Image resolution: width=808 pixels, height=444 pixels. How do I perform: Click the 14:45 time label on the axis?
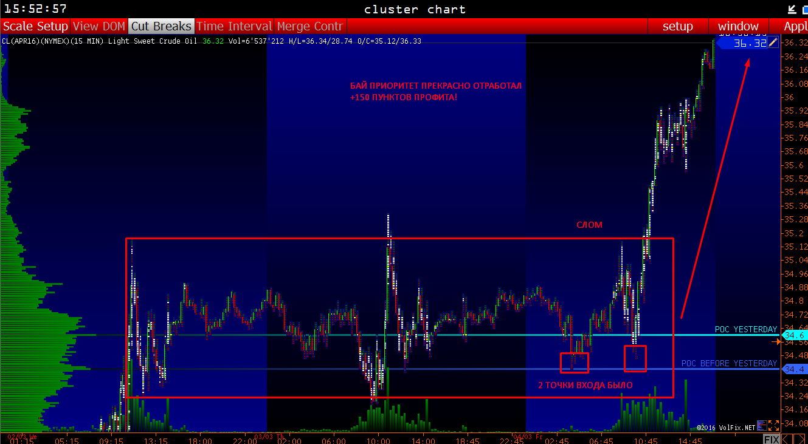pos(691,440)
